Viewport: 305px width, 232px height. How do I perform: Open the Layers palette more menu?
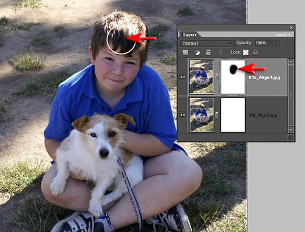[284, 35]
